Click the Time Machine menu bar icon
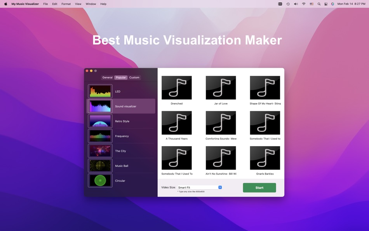Image resolution: width=369 pixels, height=231 pixels. [x=288, y=4]
